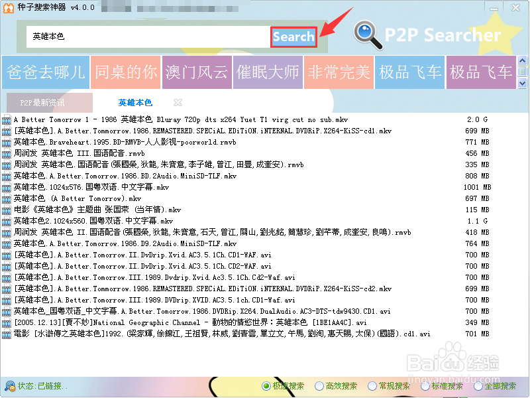530x398 pixels.
Task: Click the 115 MB file size value
Action: pos(477,210)
